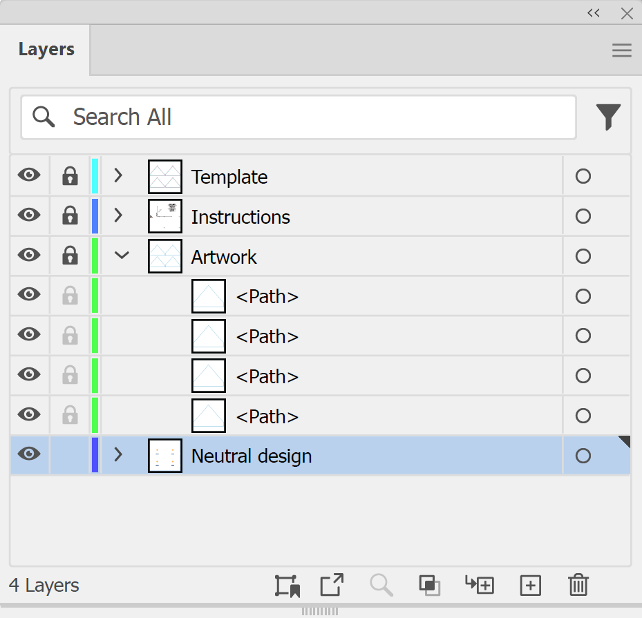Select the Neutral design layer name
The width and height of the screenshot is (642, 618).
(252, 456)
